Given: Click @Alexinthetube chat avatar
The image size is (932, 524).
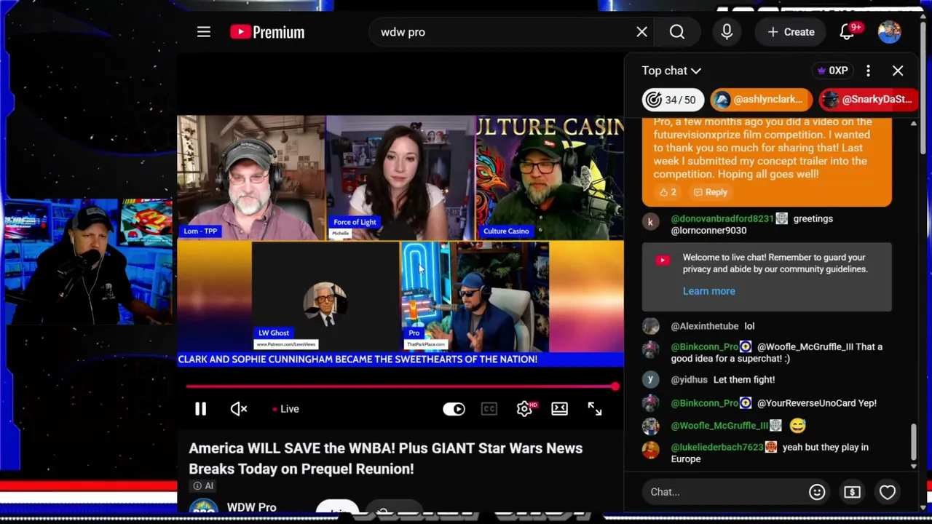Looking at the screenshot, I should click(x=650, y=327).
